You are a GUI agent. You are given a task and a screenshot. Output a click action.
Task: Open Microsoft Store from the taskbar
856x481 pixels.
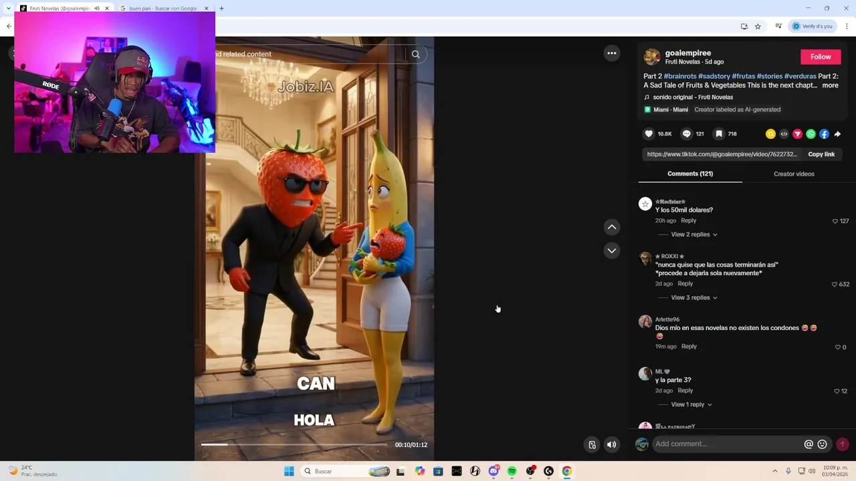point(438,471)
